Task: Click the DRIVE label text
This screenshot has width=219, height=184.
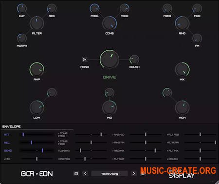Action: tap(109, 77)
